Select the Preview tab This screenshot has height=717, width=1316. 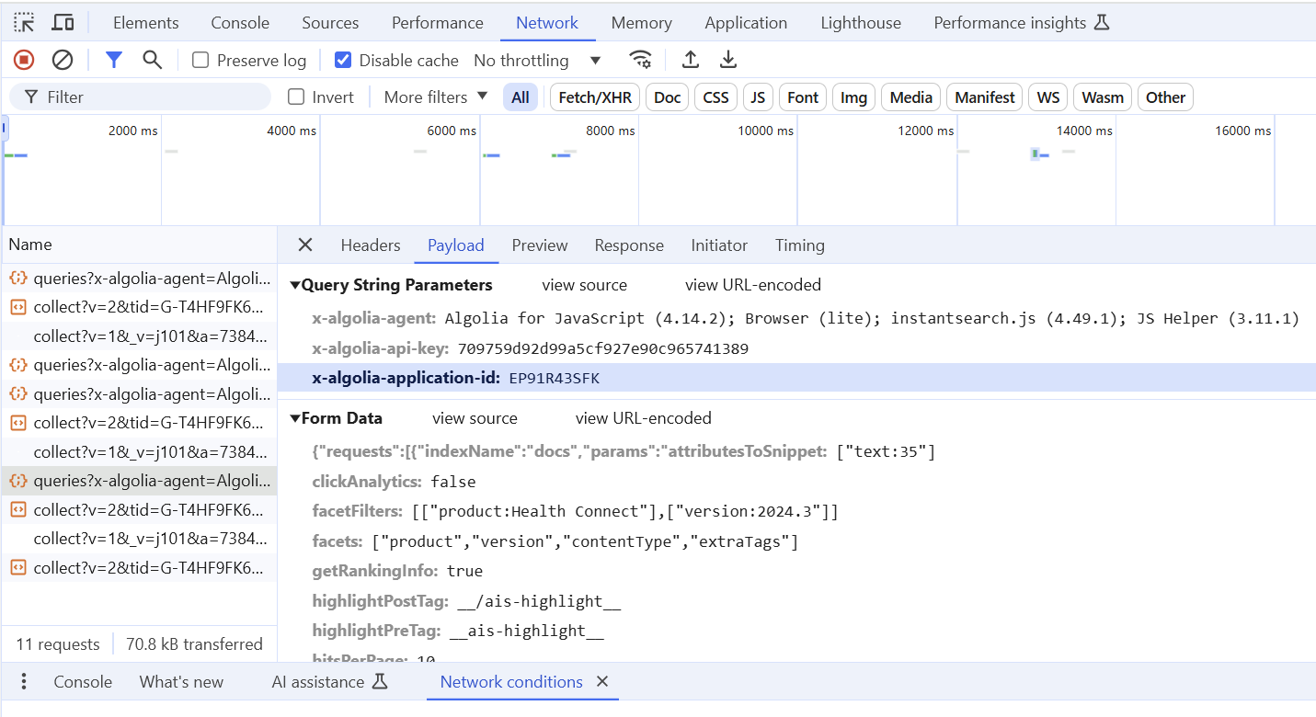[x=540, y=245]
